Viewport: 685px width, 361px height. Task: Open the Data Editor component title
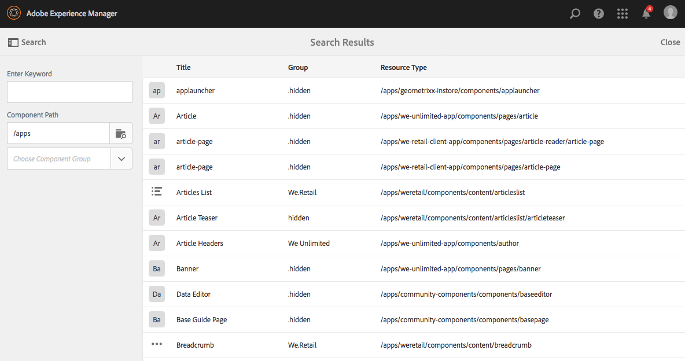pyautogui.click(x=194, y=294)
